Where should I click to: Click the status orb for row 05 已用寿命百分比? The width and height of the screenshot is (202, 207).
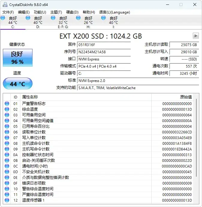(x=7, y=126)
